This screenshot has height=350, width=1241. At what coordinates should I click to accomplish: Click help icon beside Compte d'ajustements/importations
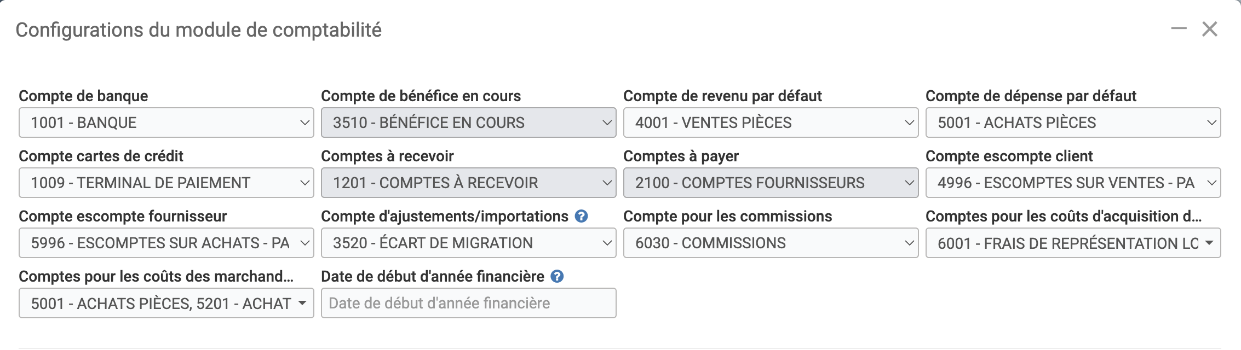[x=581, y=217]
